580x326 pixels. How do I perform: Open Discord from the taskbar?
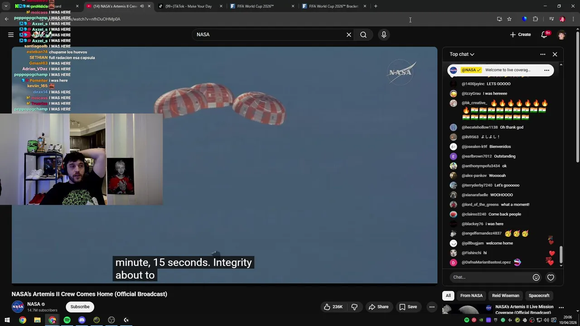82,320
